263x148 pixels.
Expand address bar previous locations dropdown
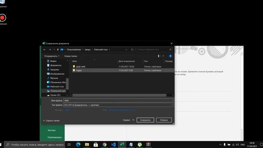click(x=126, y=50)
